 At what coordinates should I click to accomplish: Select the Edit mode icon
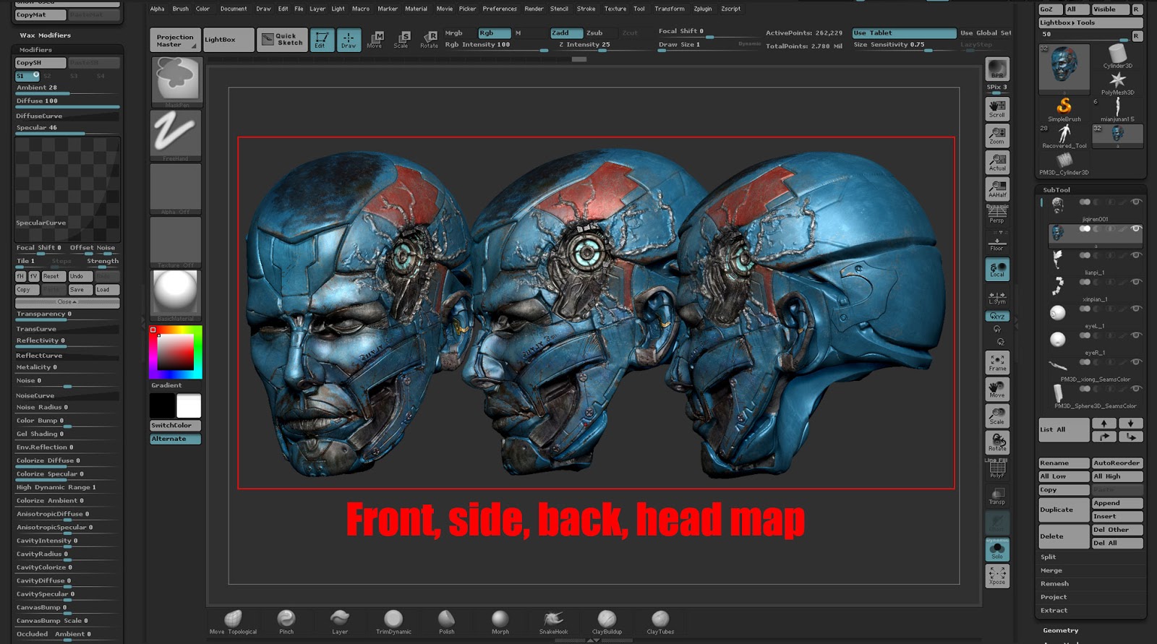tap(322, 39)
